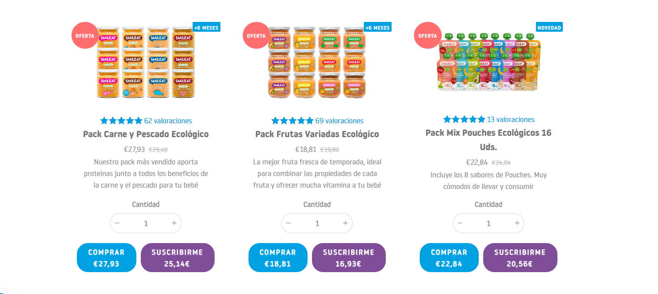Image resolution: width=658 pixels, height=294 pixels.
Task: View the 13 valoraciones reviews
Action: 510,119
